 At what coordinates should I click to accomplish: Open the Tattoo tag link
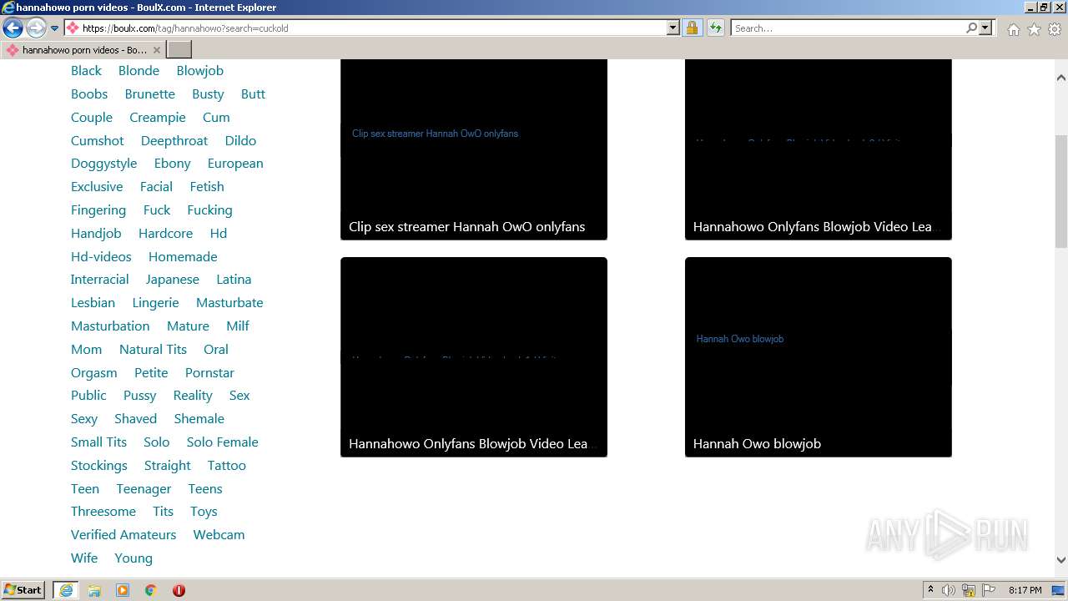click(x=227, y=466)
